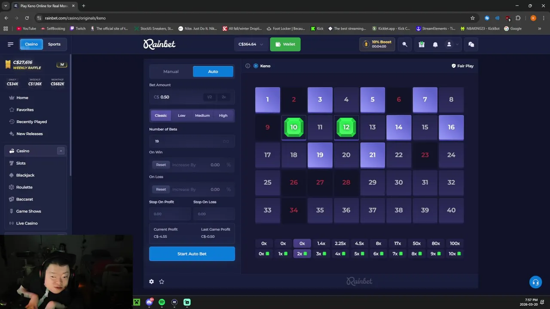The width and height of the screenshot is (550, 309).
Task: Edit the Bet Amount field
Action: (x=192, y=97)
